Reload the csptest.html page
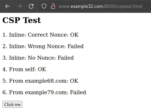Viewport: 151px width, 112px height. coord(31,6)
